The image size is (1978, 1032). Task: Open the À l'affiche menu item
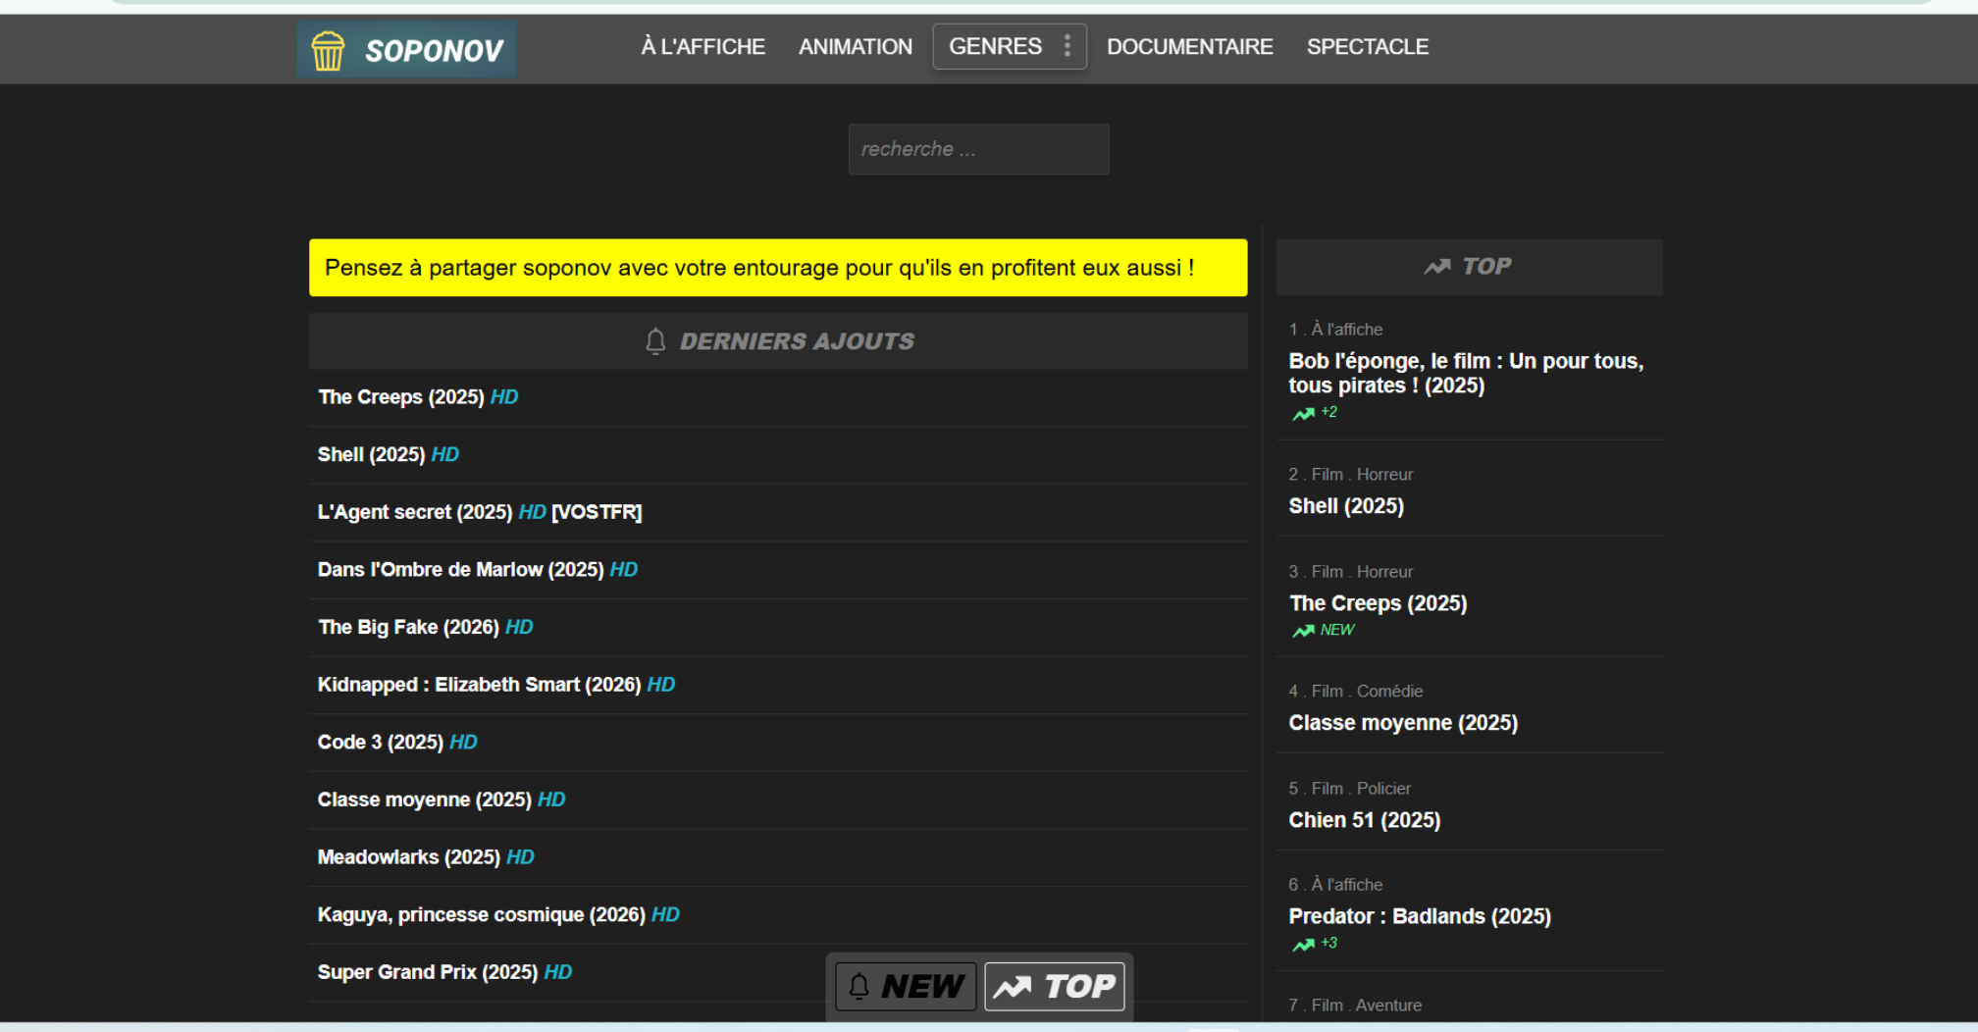coord(703,46)
